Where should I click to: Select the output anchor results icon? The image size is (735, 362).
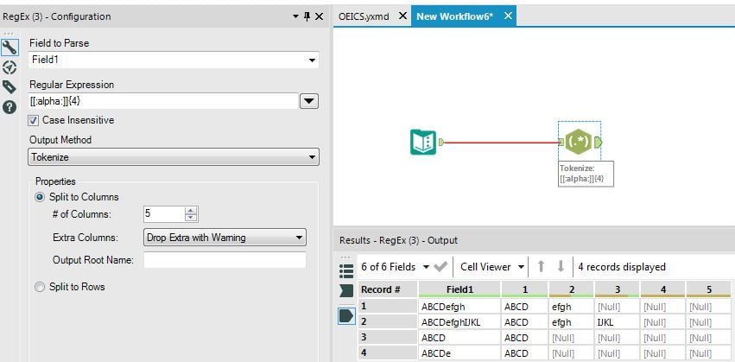346,316
